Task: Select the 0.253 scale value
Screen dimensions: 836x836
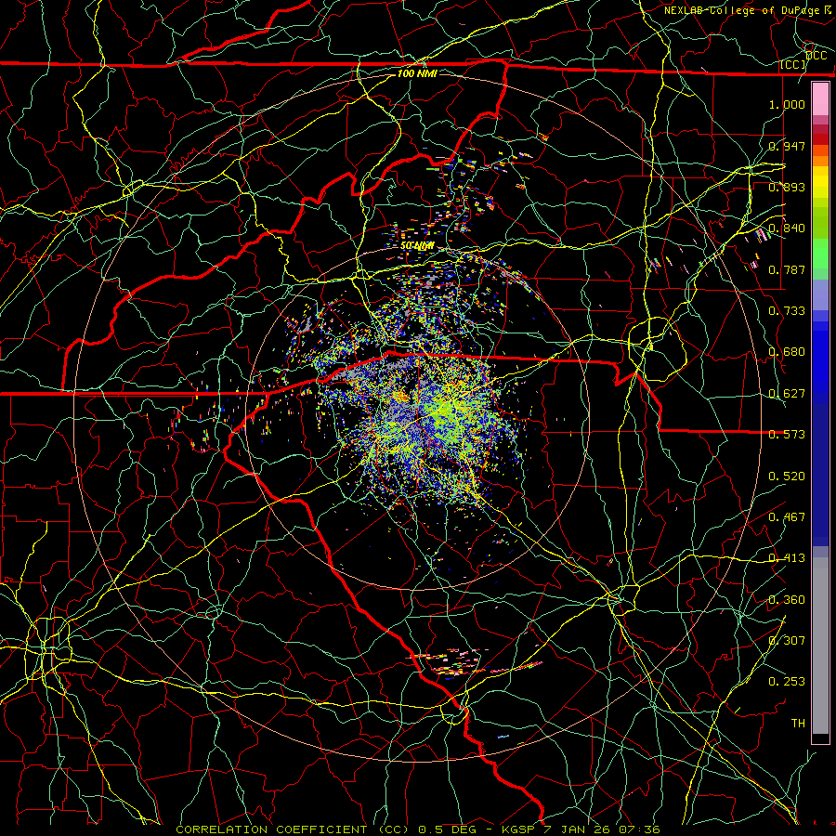Action: (x=787, y=682)
